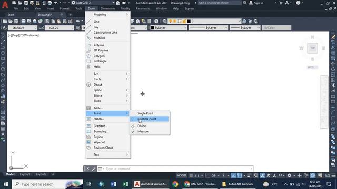The height and width of the screenshot is (189, 337).
Task: Click the MODEL button in status bar
Action: coord(182,175)
